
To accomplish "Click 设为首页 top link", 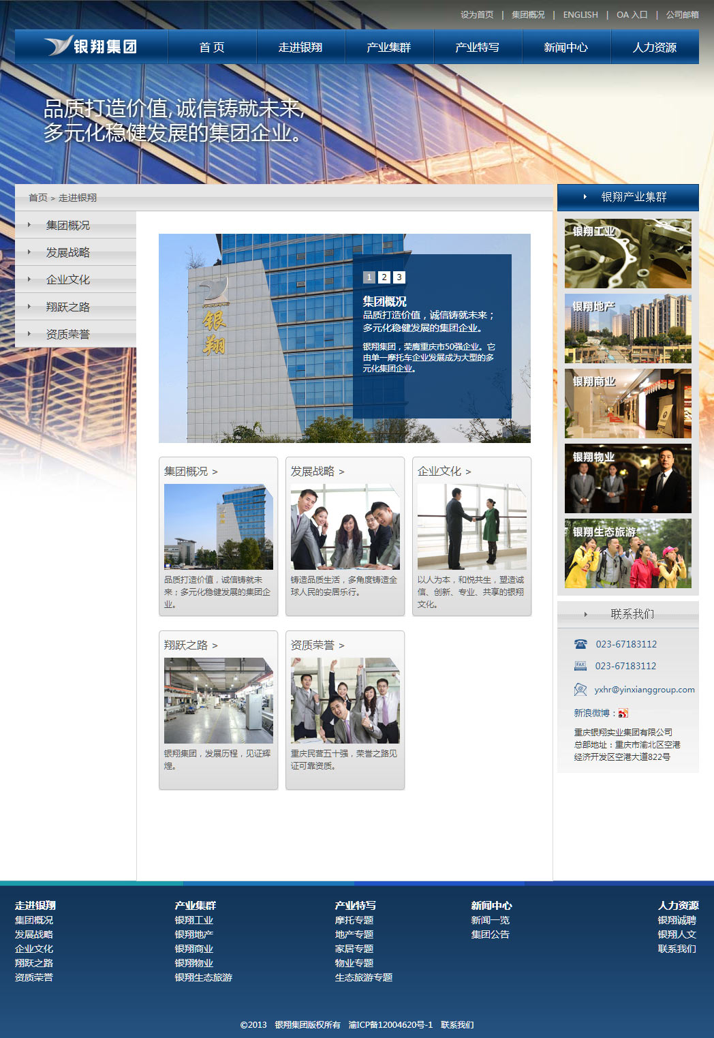I will (477, 14).
